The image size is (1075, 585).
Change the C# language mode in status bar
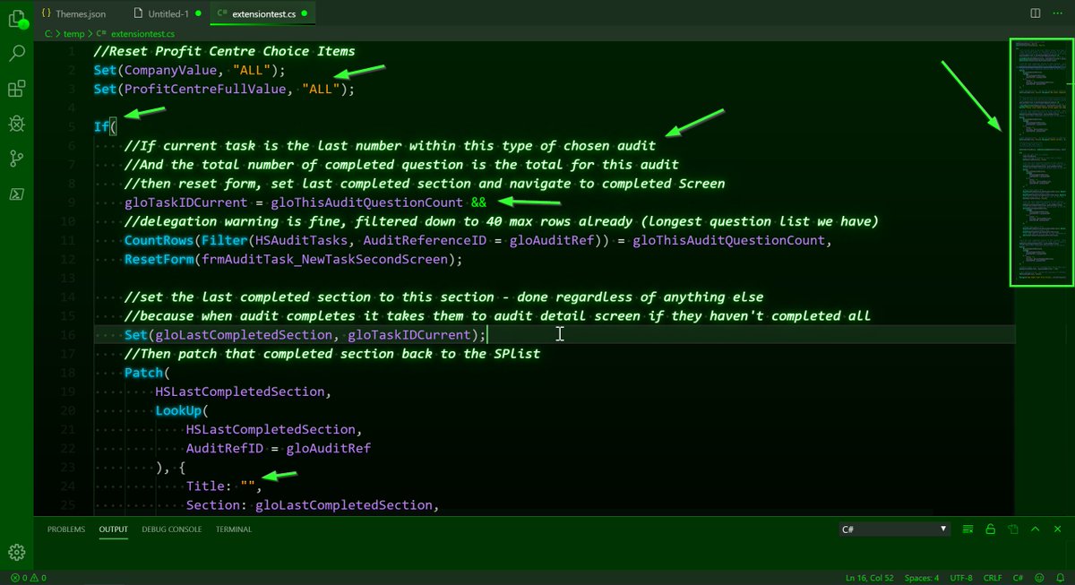(1019, 578)
